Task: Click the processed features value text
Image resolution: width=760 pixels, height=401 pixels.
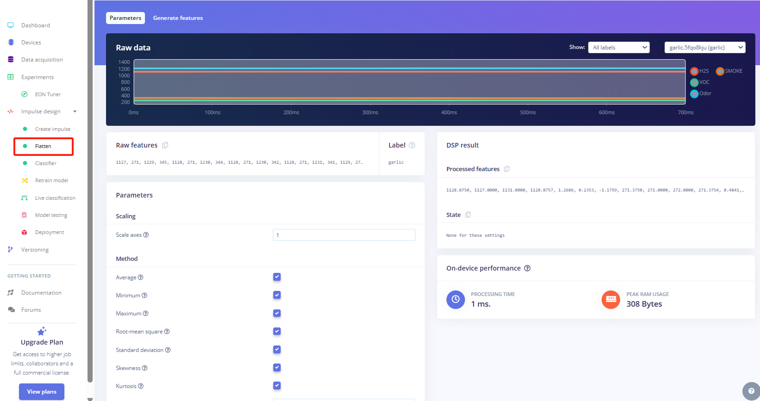Action: click(x=595, y=190)
